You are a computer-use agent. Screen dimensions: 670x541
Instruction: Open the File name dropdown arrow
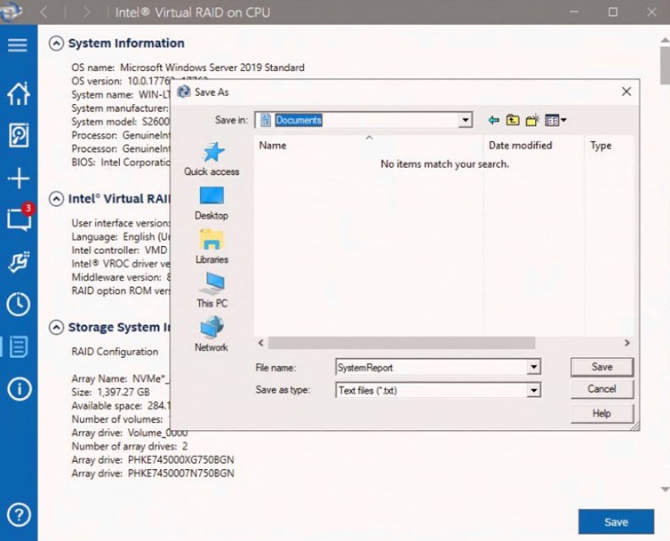[534, 367]
